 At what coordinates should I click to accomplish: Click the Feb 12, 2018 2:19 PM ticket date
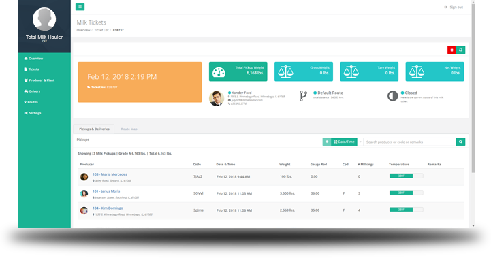(x=122, y=77)
